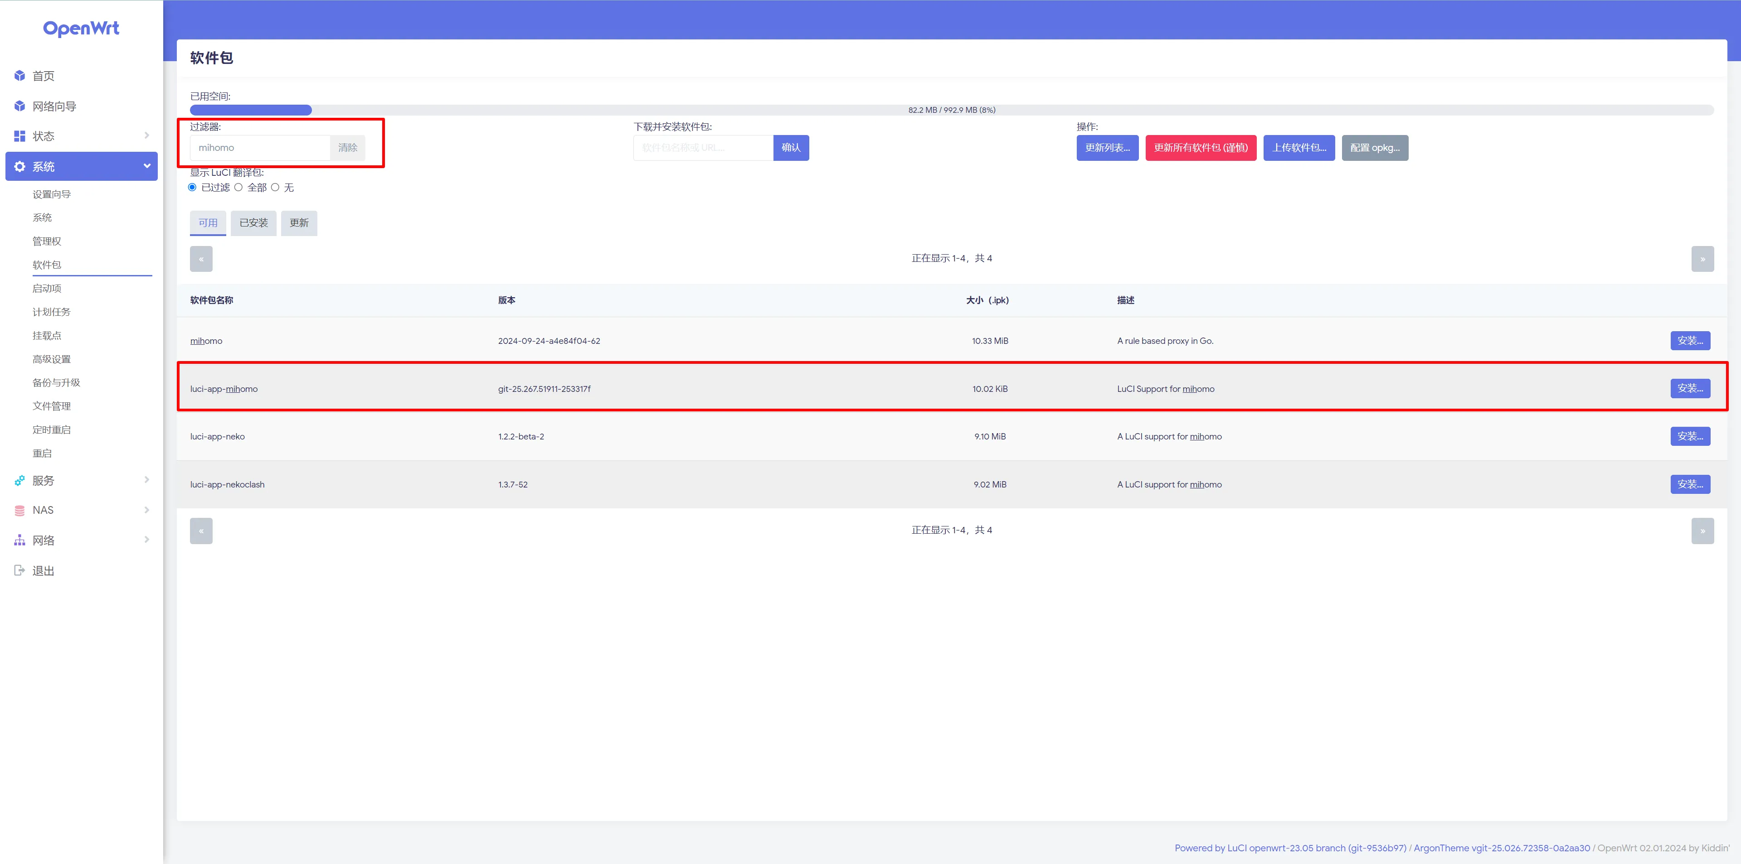Select the 无 translation radio option
The image size is (1741, 864).
click(275, 187)
